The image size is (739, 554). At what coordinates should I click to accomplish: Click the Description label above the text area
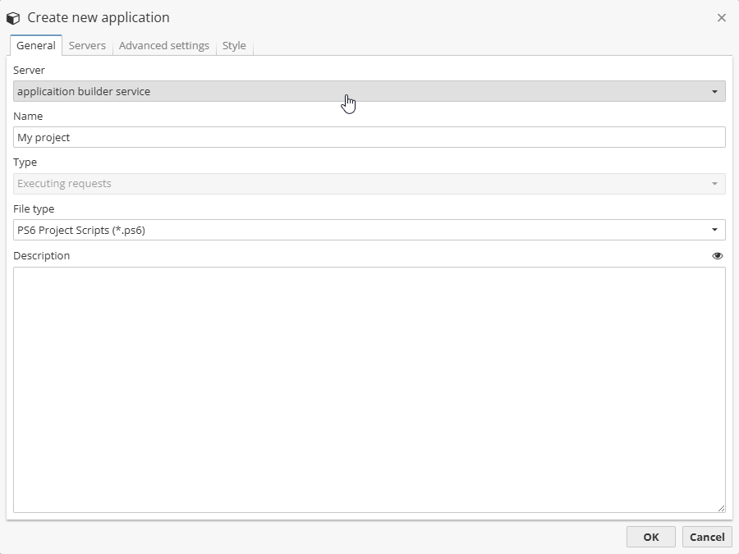(x=42, y=256)
